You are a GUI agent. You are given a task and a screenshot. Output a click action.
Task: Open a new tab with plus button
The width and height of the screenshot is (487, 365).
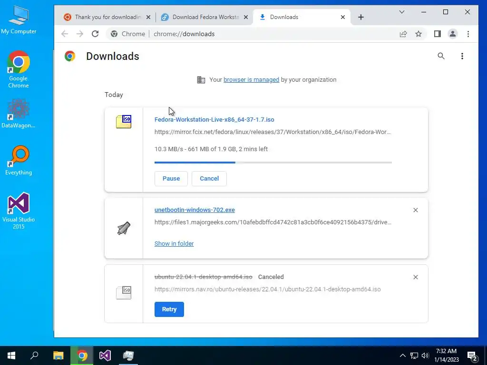click(360, 17)
